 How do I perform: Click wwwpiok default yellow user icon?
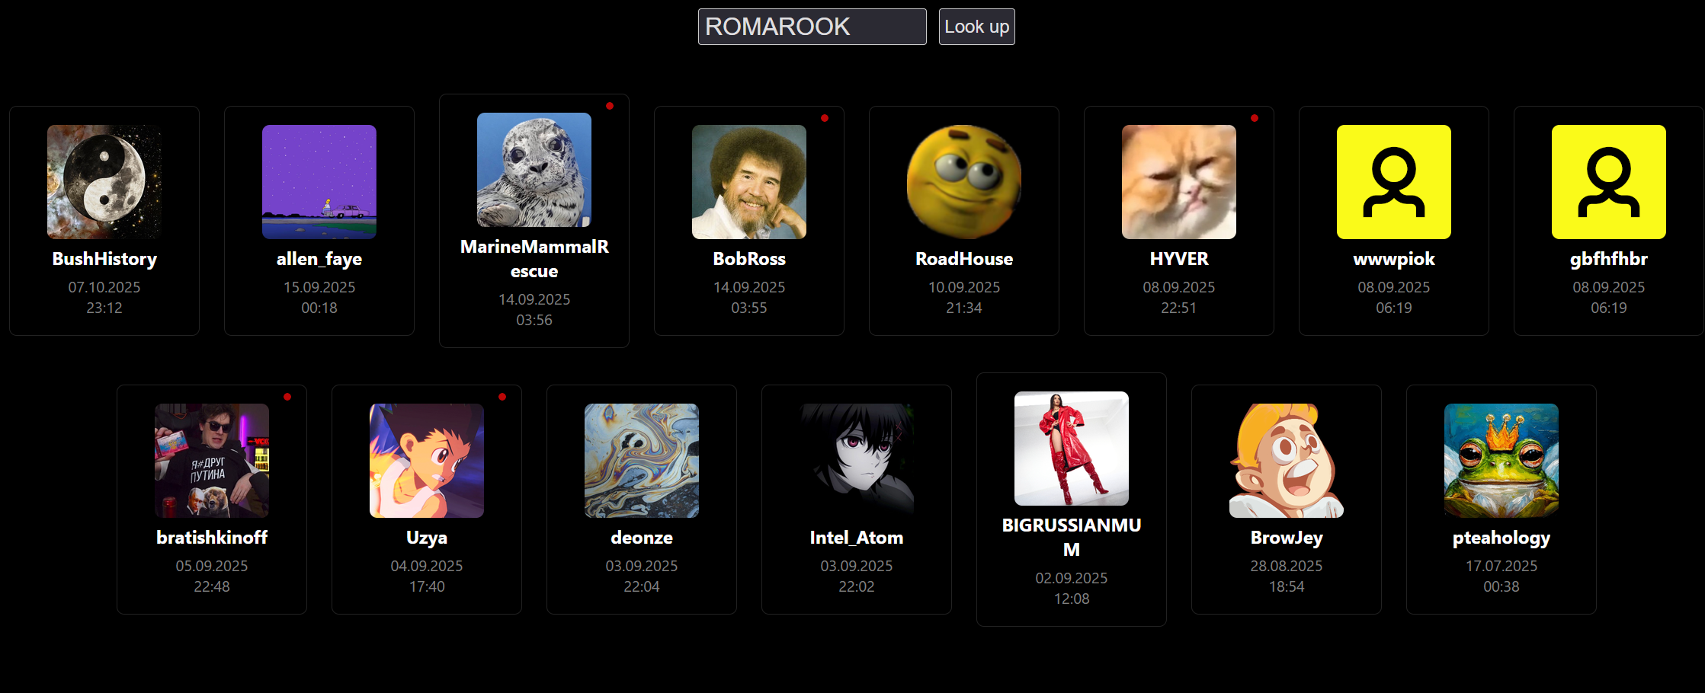click(1394, 182)
